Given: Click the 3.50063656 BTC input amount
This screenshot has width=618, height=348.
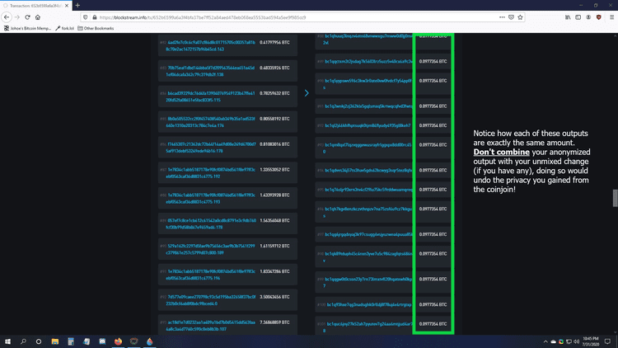Looking at the screenshot, I should [274, 297].
